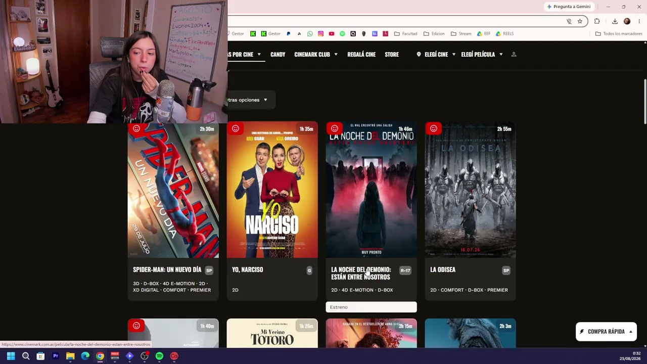Open the Store menu item
The height and width of the screenshot is (364, 647).
(392, 54)
